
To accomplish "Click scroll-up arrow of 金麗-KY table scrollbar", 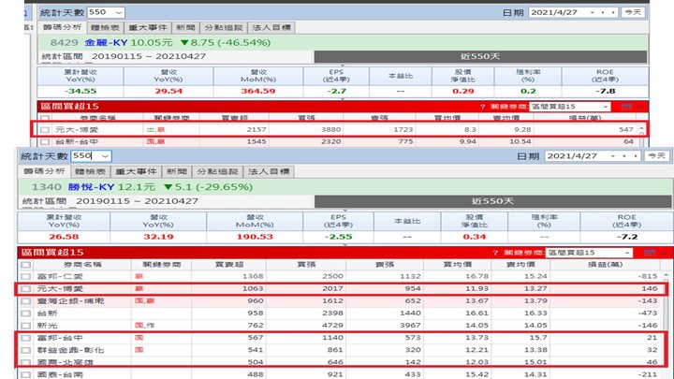I will point(641,128).
